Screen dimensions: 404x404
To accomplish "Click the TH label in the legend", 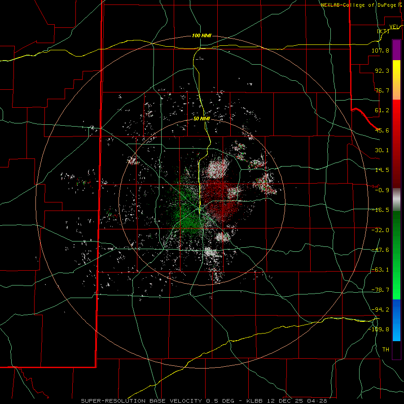I will [386, 350].
